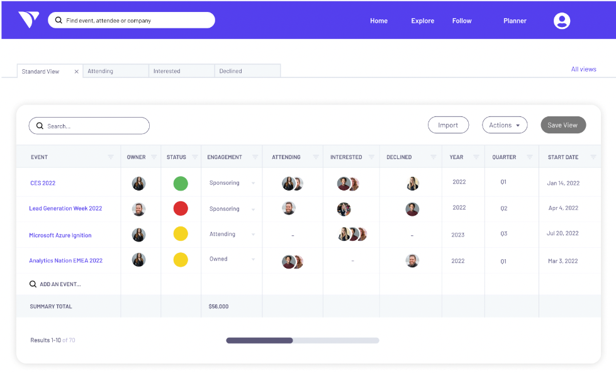Click yellow status dot for Azure Ignition
616x373 pixels.
click(x=181, y=234)
